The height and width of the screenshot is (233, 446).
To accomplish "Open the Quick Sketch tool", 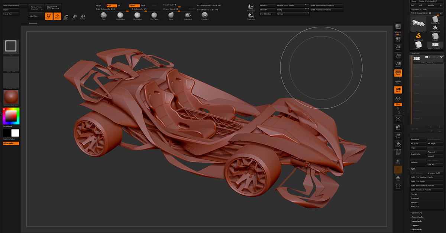I will tap(54, 7).
